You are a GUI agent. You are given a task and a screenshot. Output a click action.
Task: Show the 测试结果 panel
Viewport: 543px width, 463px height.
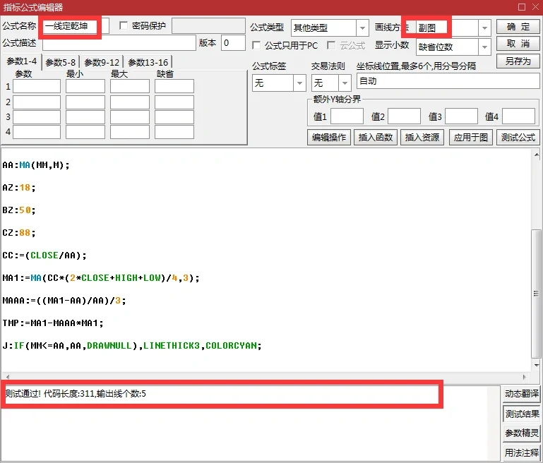point(522,414)
